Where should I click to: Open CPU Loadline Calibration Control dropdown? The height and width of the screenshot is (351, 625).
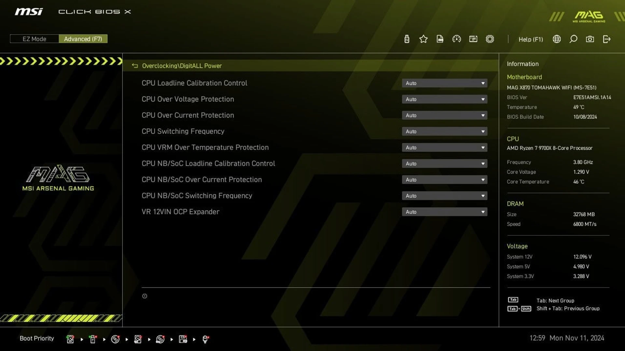point(444,83)
